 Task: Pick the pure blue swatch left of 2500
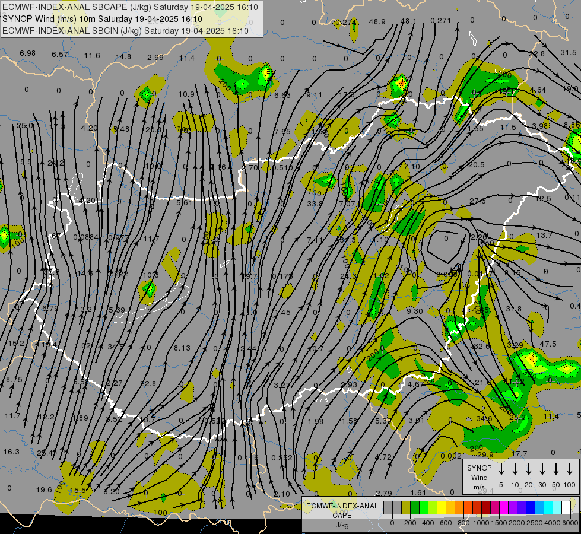click(530, 508)
